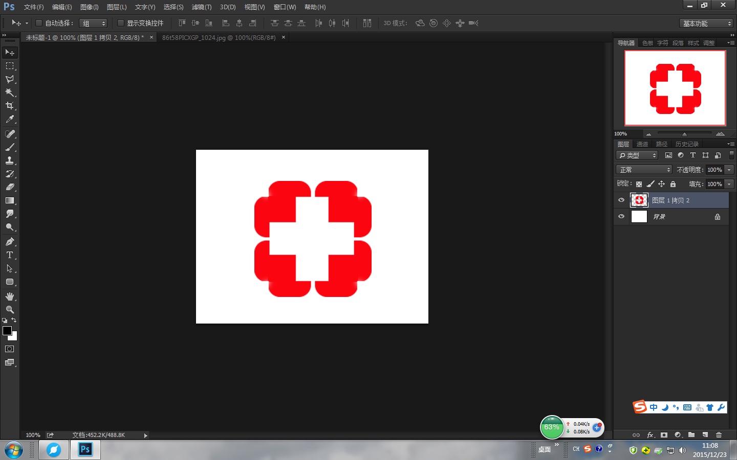The image size is (737, 460).
Task: Select the Clone Stamp tool
Action: click(10, 160)
